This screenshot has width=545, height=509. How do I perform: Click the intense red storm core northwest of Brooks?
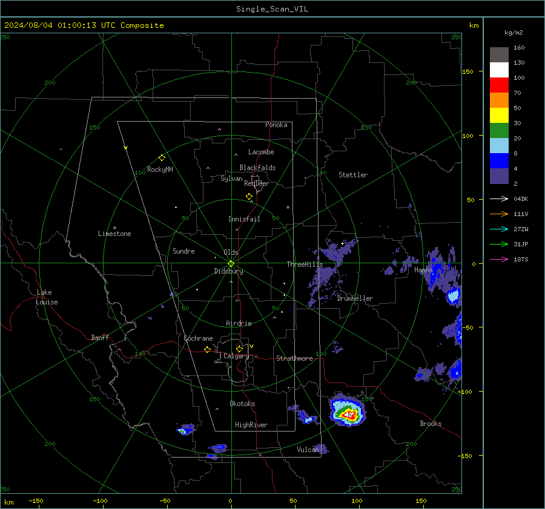[x=348, y=414]
